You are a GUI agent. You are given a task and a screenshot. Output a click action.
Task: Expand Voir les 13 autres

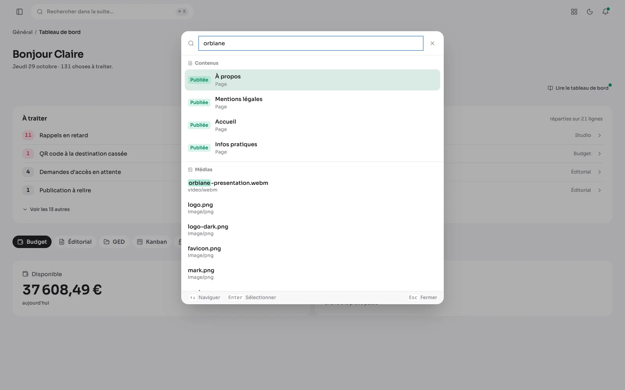(x=46, y=209)
